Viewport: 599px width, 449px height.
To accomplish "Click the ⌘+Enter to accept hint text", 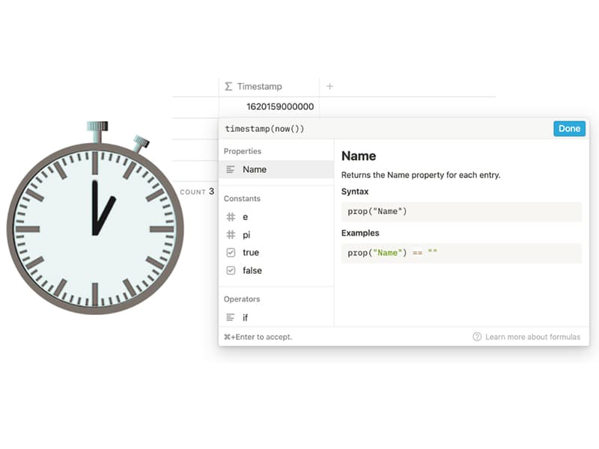I will (258, 337).
